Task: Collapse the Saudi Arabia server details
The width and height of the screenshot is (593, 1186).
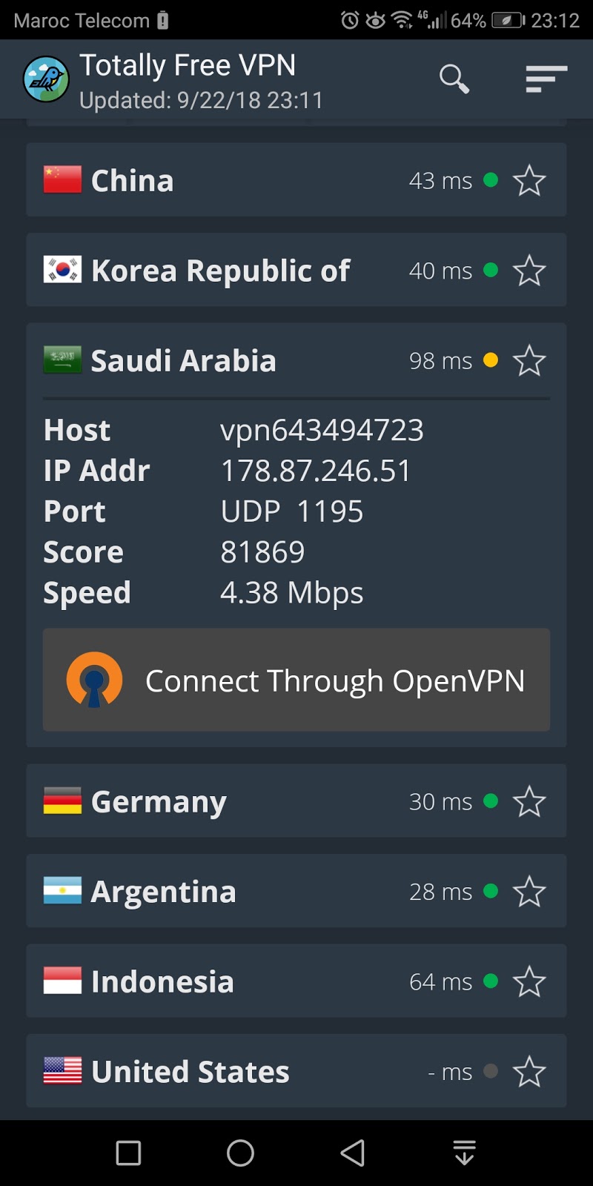Action: pyautogui.click(x=183, y=361)
